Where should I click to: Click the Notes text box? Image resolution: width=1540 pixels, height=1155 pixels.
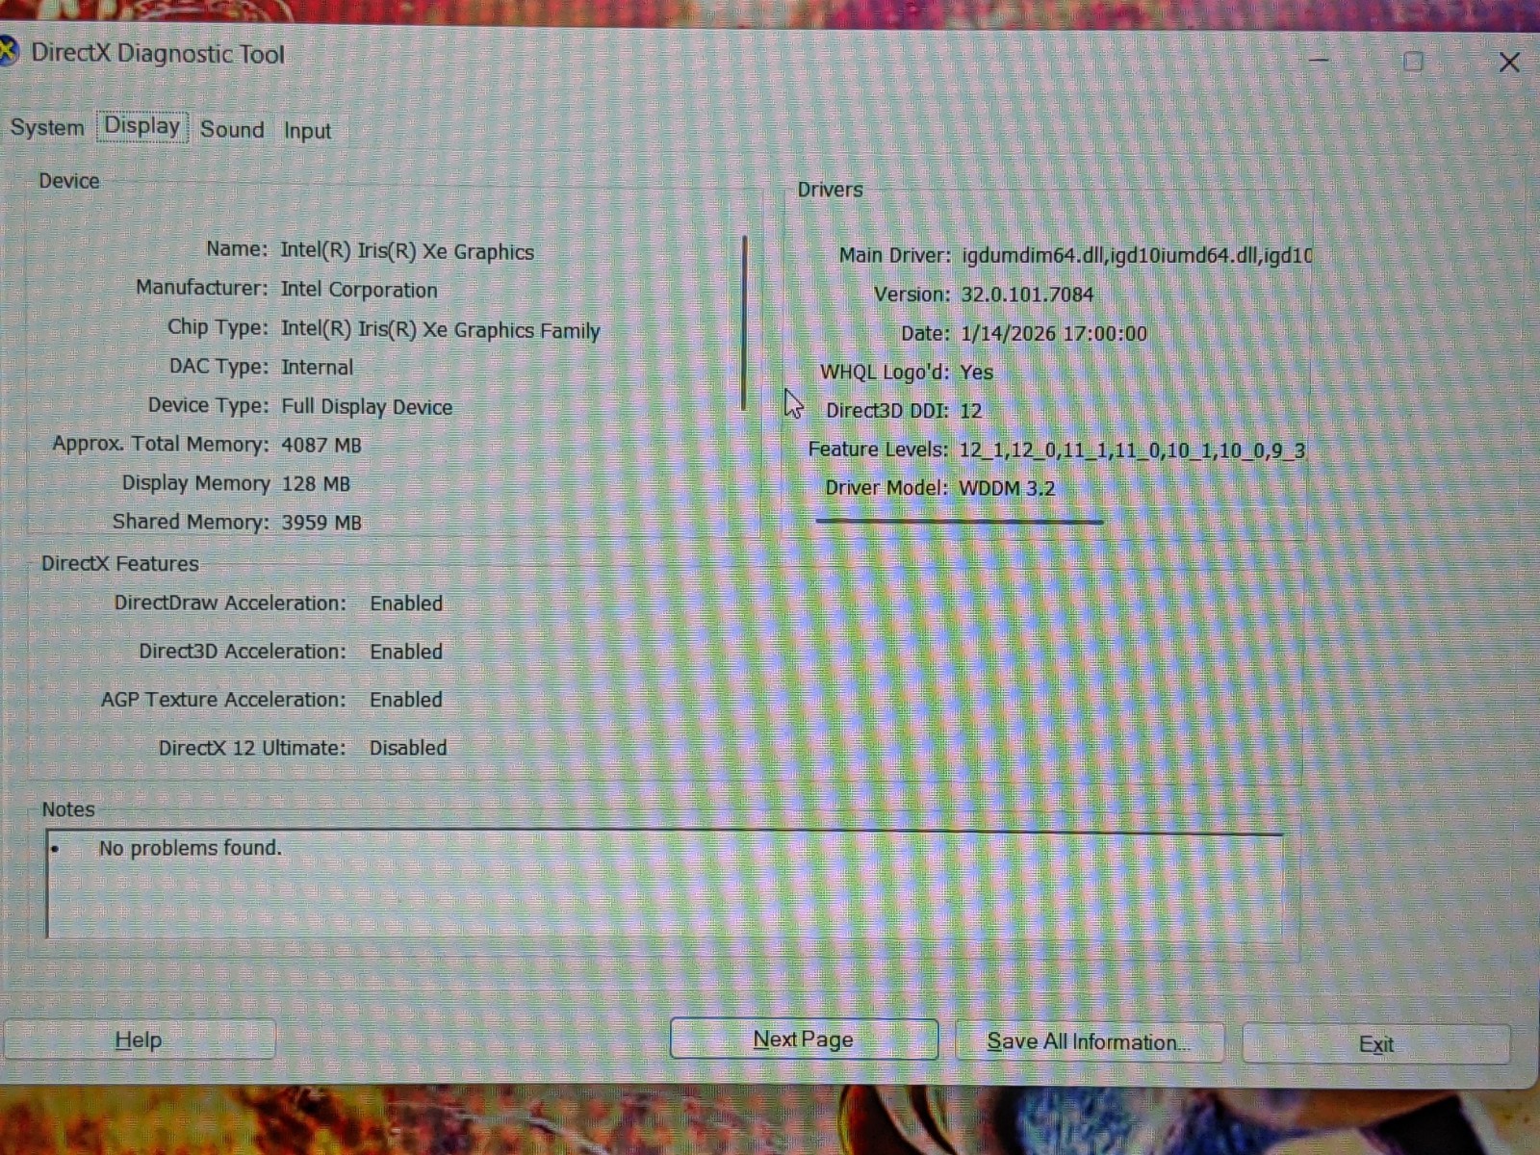(x=665, y=885)
